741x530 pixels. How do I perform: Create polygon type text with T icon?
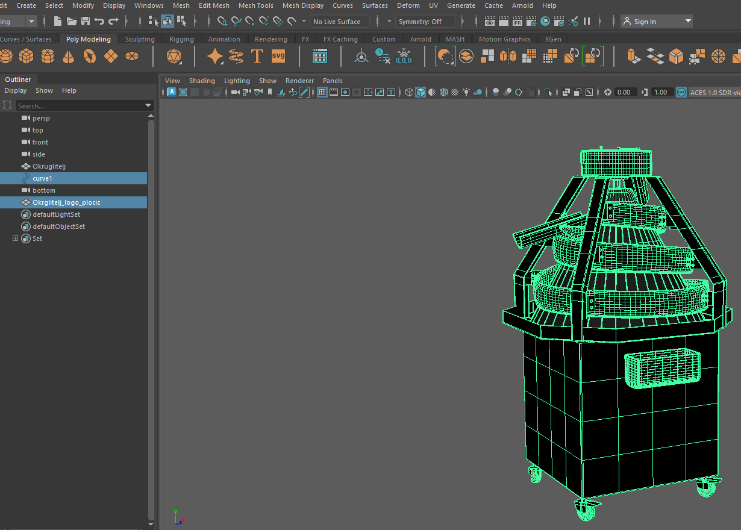pos(257,57)
